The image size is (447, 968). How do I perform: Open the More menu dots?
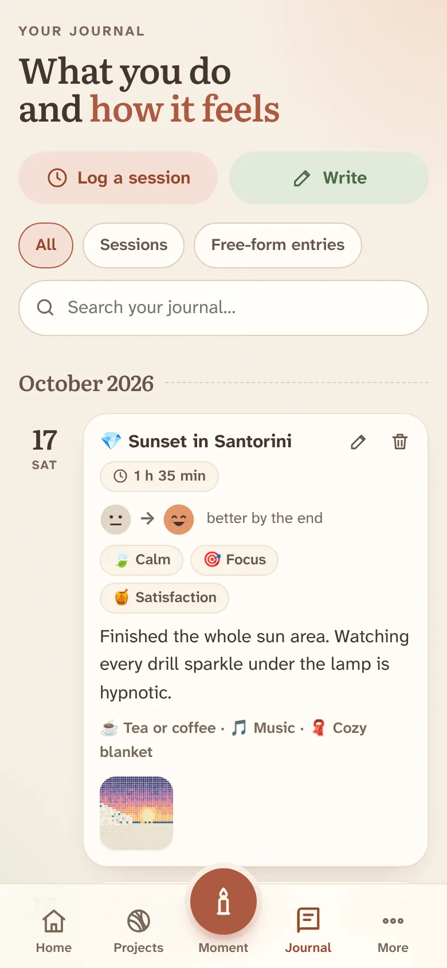[x=393, y=921]
